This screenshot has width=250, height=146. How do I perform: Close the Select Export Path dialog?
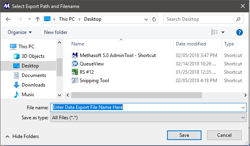pos(243,6)
